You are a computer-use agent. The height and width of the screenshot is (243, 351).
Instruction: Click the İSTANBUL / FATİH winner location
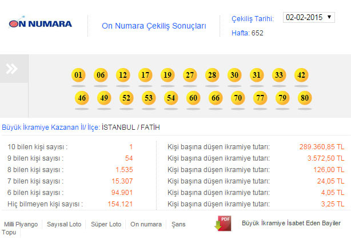point(131,128)
